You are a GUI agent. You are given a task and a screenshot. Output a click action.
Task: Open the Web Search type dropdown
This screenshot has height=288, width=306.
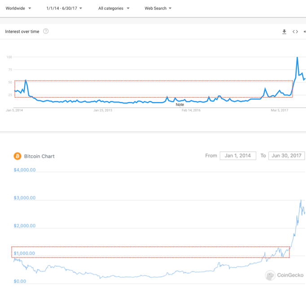pos(158,9)
